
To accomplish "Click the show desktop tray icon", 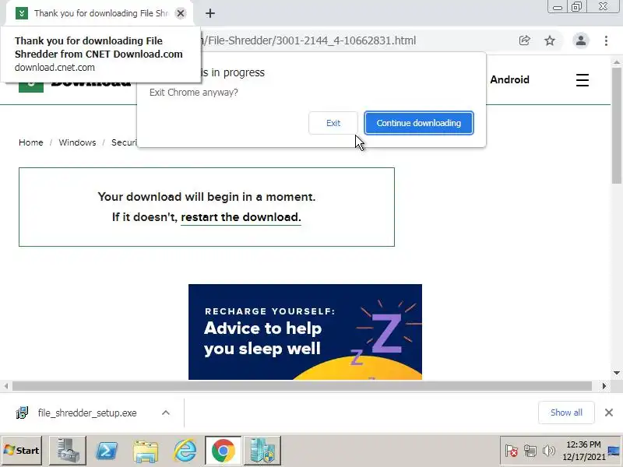I will pyautogui.click(x=614, y=451).
